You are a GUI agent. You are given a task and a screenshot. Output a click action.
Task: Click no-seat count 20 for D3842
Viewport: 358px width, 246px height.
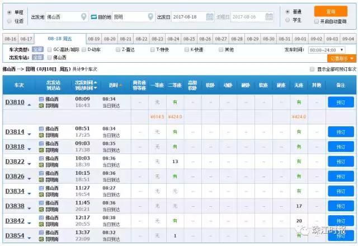299,221
